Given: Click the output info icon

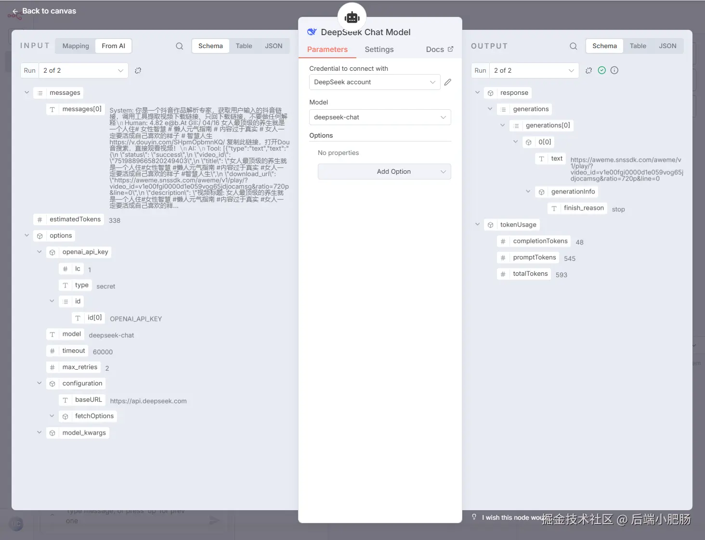Looking at the screenshot, I should 614,70.
